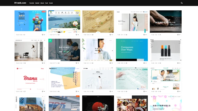The image size is (198, 111).
Task: Open the Tech Gacha thumbnail
Action: (30, 21)
